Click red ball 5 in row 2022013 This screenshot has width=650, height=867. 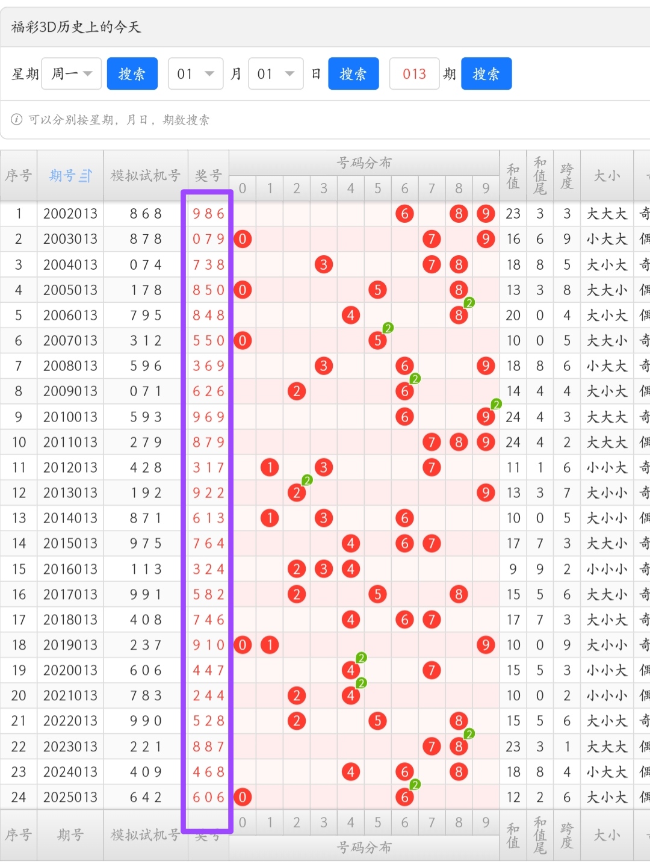pos(377,721)
